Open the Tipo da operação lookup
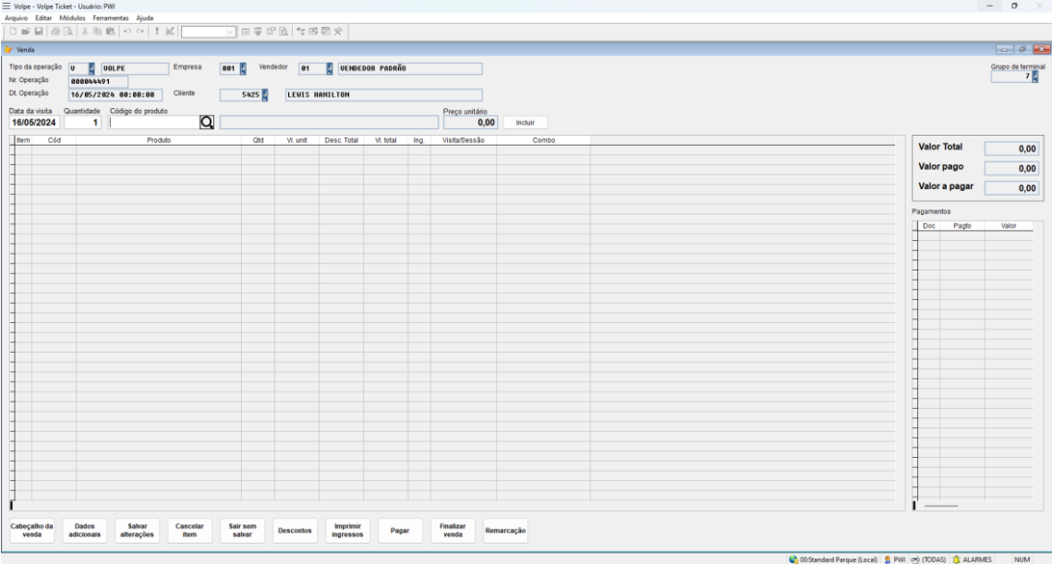Viewport: 1052px width, 564px height. point(92,68)
